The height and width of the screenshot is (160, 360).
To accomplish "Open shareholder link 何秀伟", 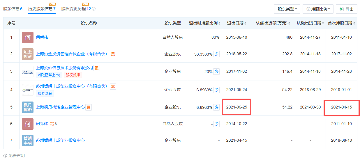I will [42, 38].
